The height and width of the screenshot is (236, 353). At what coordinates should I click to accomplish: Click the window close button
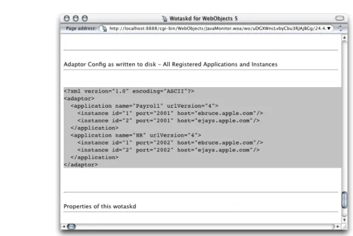tap(67, 18)
